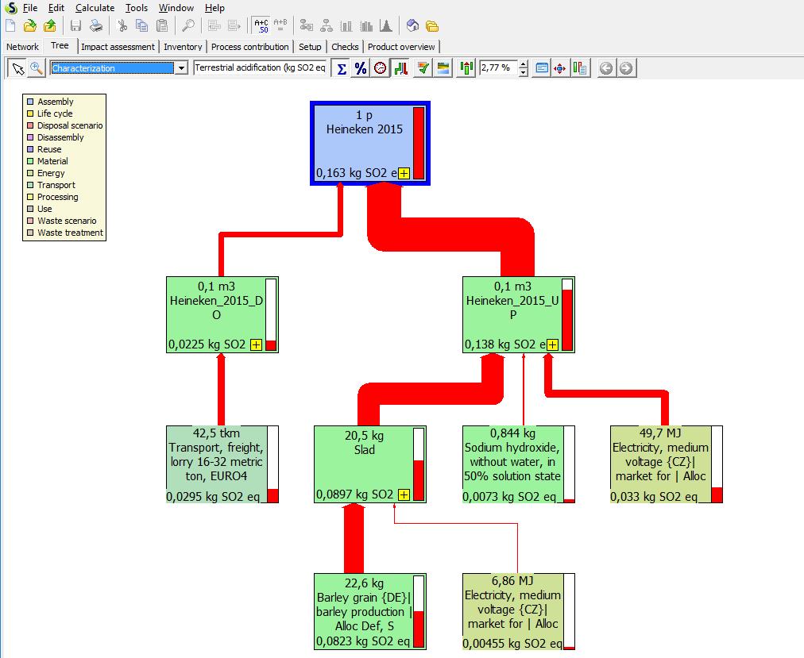Click the tree hierarchy toolbar icon

click(326, 25)
